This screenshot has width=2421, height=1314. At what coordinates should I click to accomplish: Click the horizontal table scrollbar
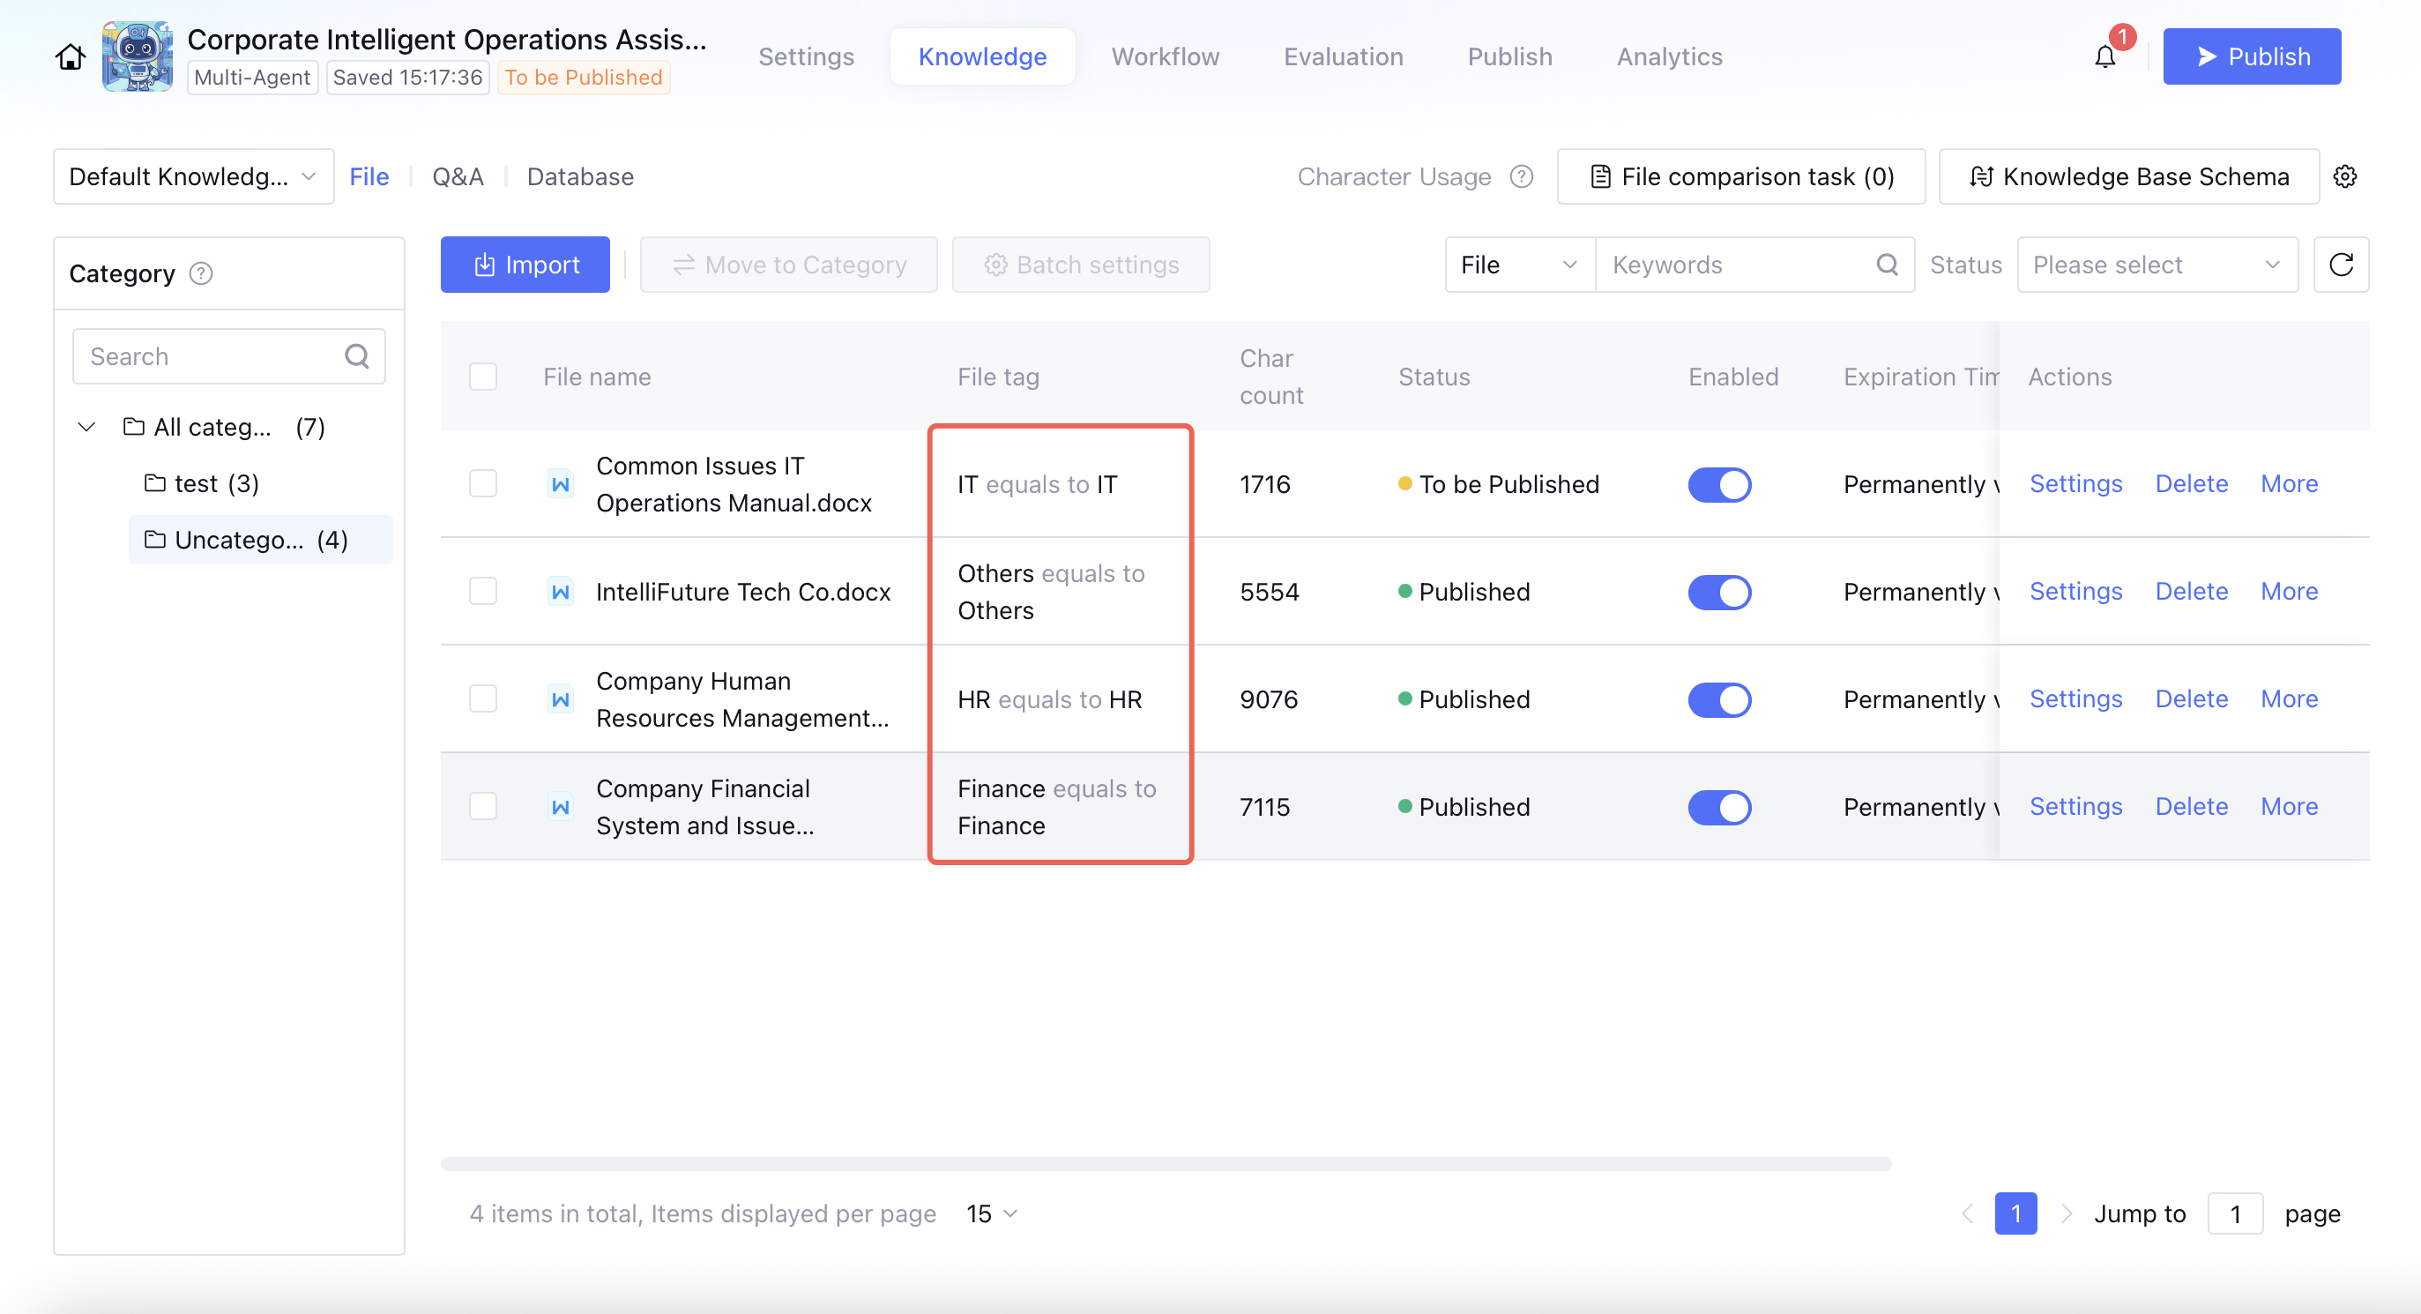(x=1166, y=1165)
